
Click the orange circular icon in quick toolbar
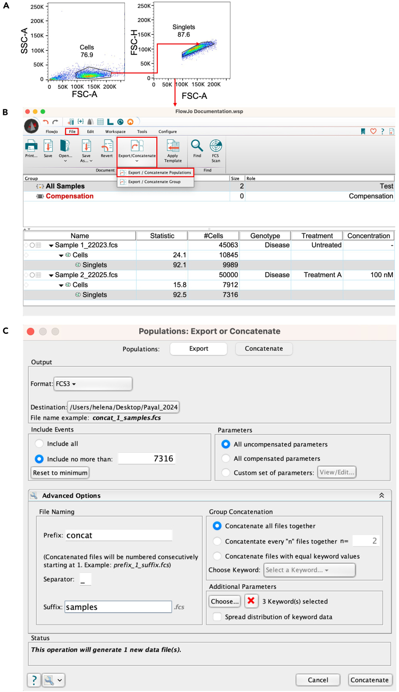point(130,122)
